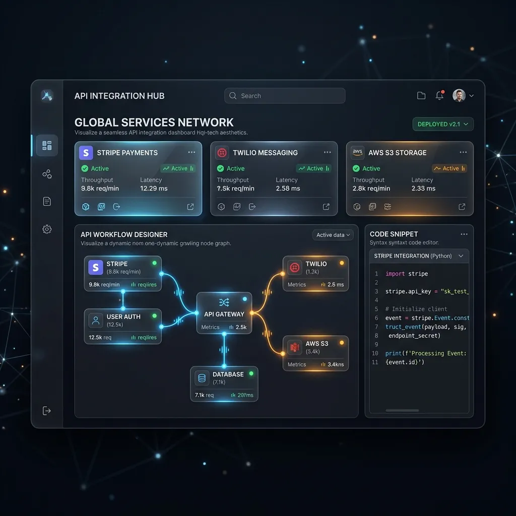
Task: Open AWS S3 Storage external link icon
Action: coord(462,207)
